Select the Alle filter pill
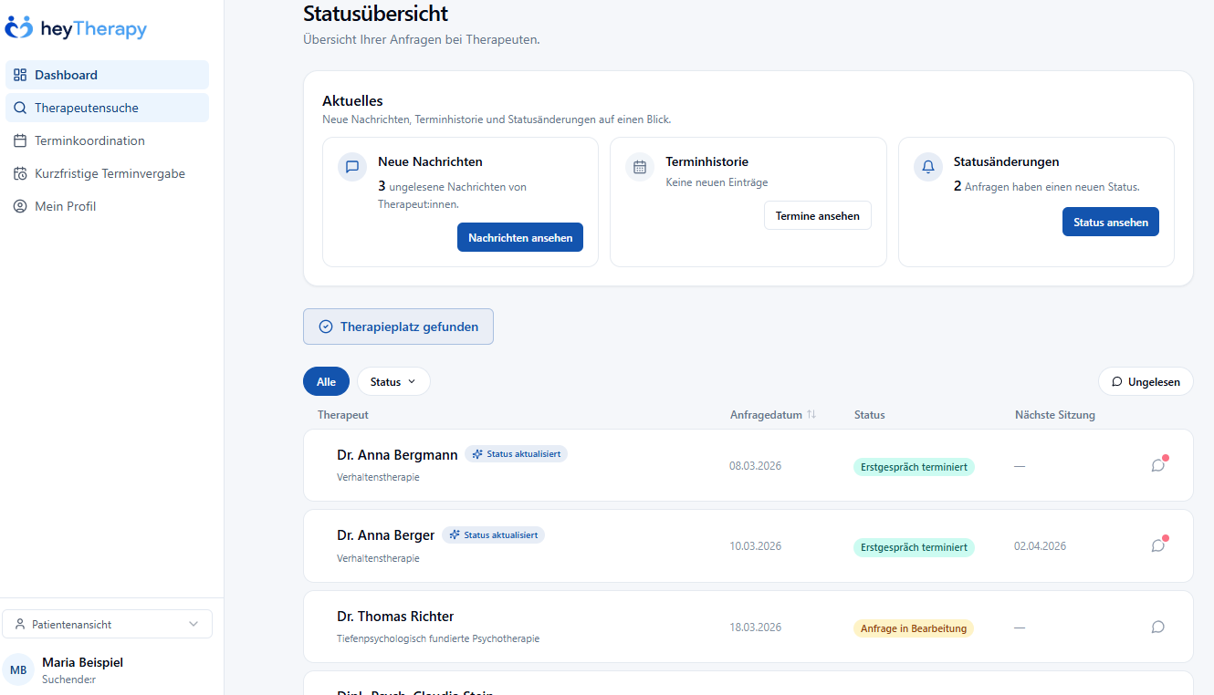1214x695 pixels. pos(326,382)
